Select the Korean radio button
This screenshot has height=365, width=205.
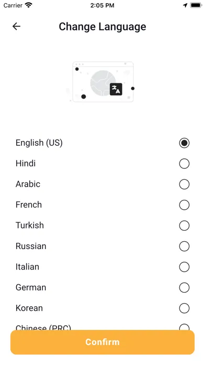(184, 308)
